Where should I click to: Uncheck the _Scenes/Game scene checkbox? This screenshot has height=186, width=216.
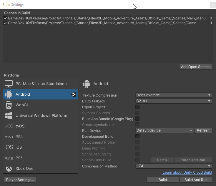[5, 23]
